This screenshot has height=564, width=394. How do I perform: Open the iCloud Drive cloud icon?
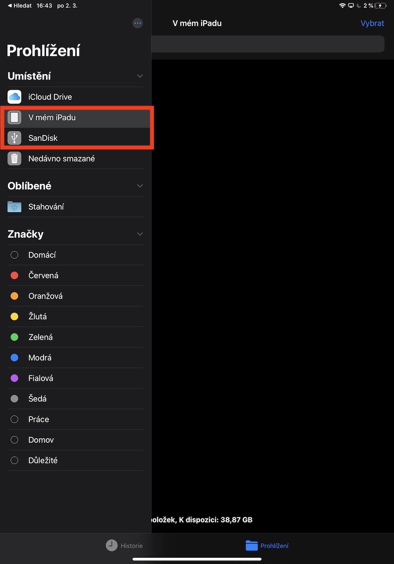(15, 97)
